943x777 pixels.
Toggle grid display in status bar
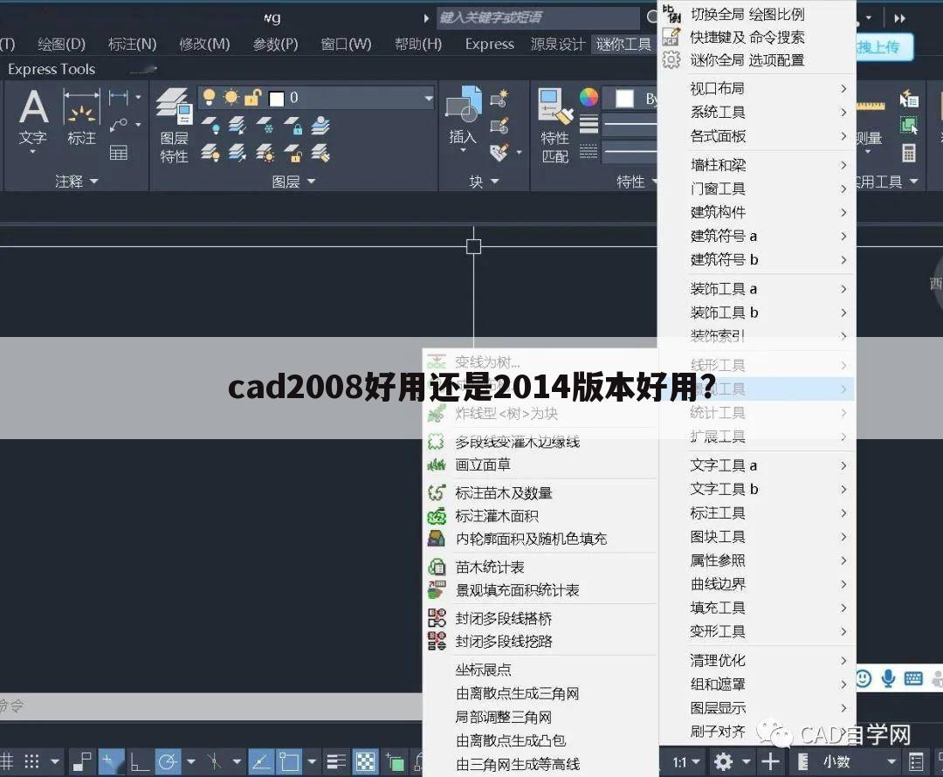coord(6,761)
